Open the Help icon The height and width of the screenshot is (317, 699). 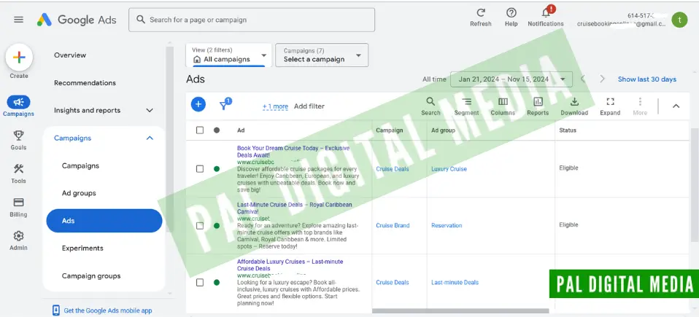pos(511,13)
